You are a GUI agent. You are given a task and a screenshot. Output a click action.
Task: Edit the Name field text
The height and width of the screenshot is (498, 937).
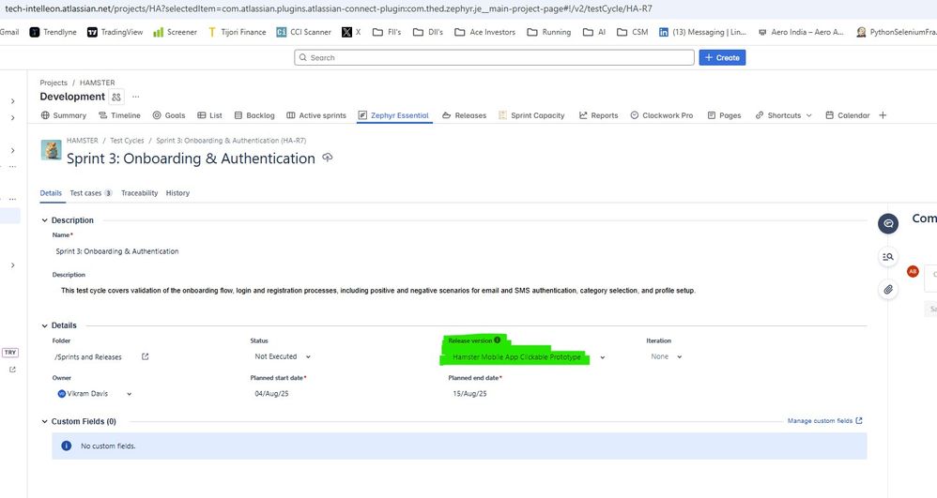coord(117,251)
